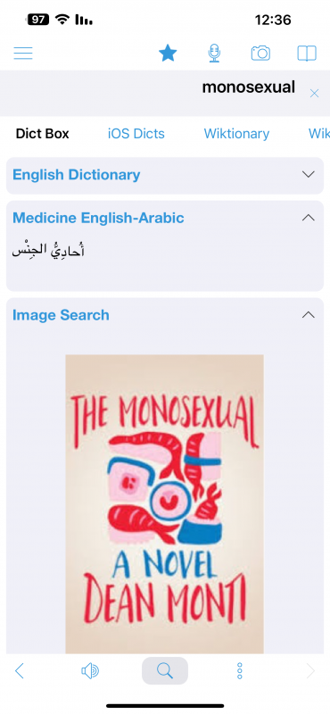This screenshot has height=714, width=330.
Task: Toggle the favorite star for this word
Action: pos(168,54)
